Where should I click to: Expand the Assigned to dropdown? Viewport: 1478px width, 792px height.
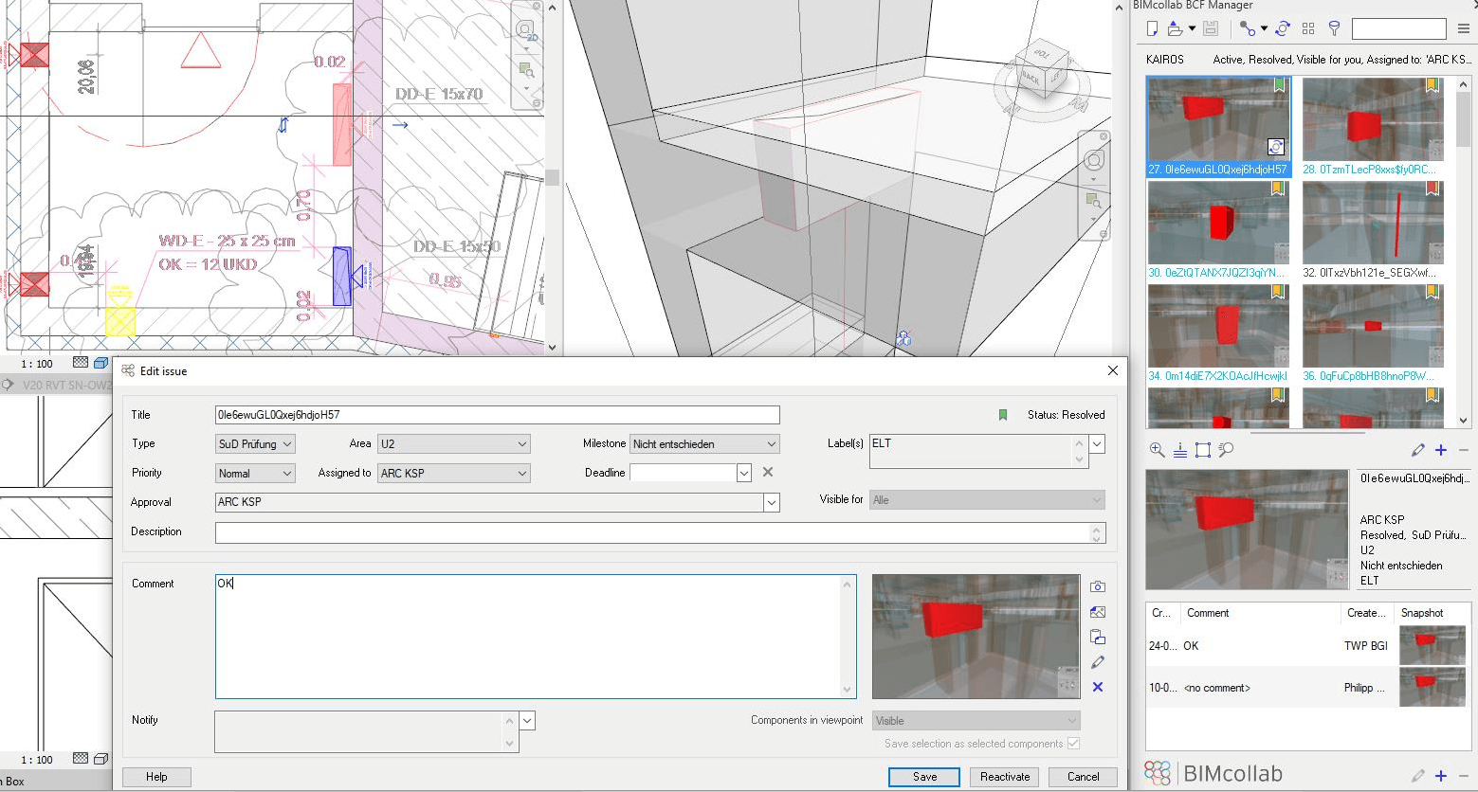(x=521, y=473)
